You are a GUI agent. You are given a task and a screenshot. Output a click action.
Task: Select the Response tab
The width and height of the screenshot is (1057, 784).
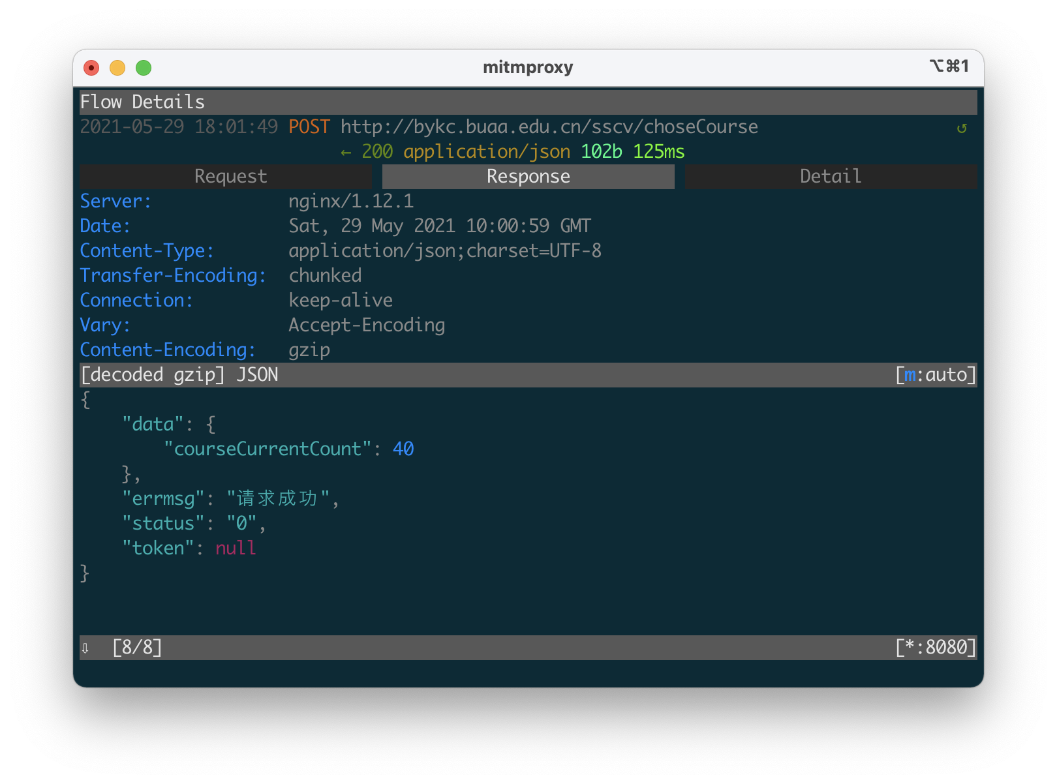[x=528, y=177]
